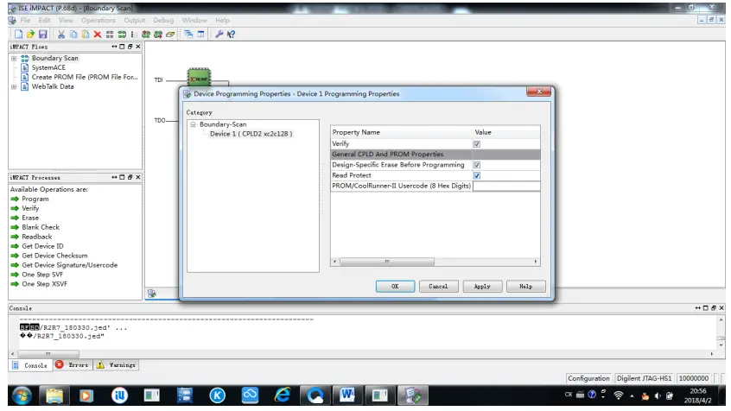Open Internet Explorer from the taskbar
This screenshot has height=411, width=731.
[x=283, y=395]
